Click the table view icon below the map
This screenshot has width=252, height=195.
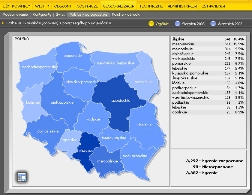click(x=22, y=177)
